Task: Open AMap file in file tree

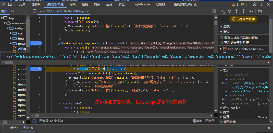Action: pyautogui.click(x=20, y=49)
